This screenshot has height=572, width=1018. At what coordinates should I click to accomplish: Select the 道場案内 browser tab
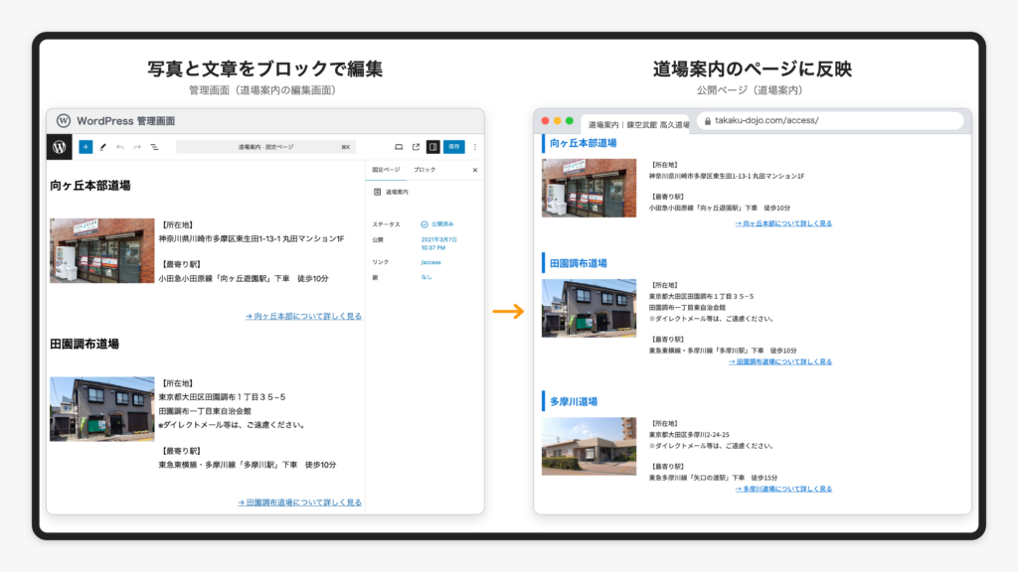pyautogui.click(x=637, y=124)
